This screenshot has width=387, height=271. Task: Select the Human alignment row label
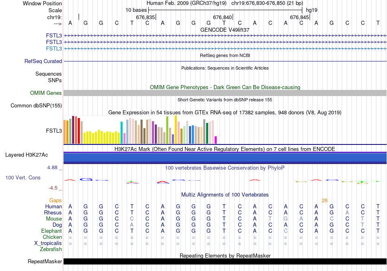click(x=53, y=206)
